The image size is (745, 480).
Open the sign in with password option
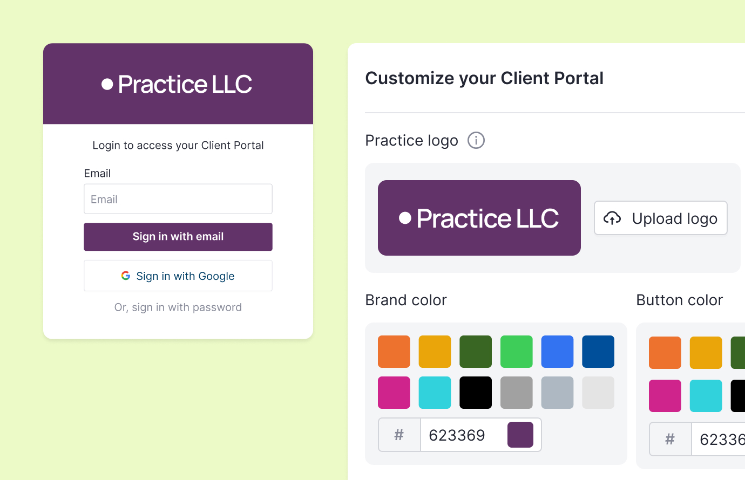coord(178,307)
